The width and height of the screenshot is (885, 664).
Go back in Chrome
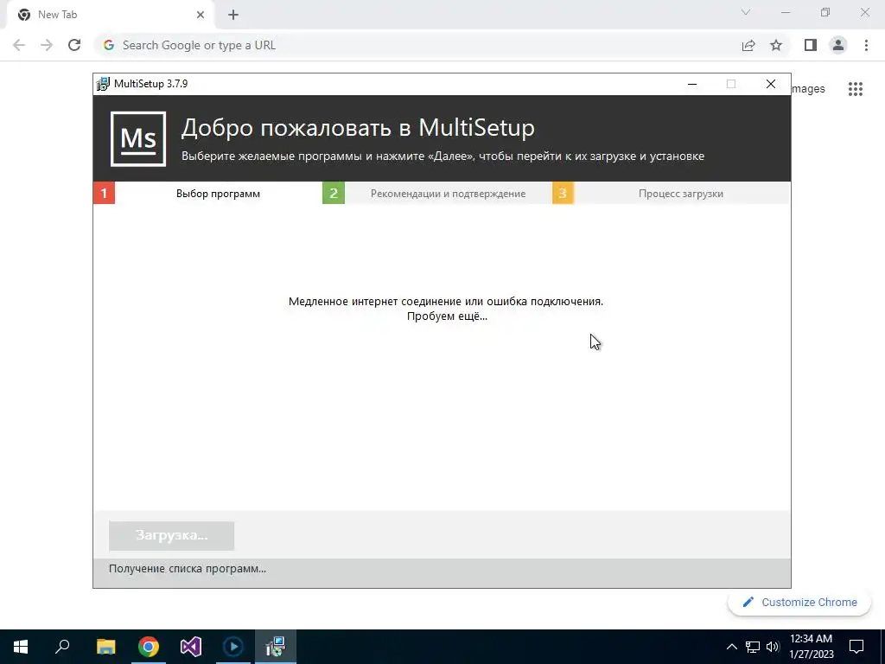pos(19,45)
